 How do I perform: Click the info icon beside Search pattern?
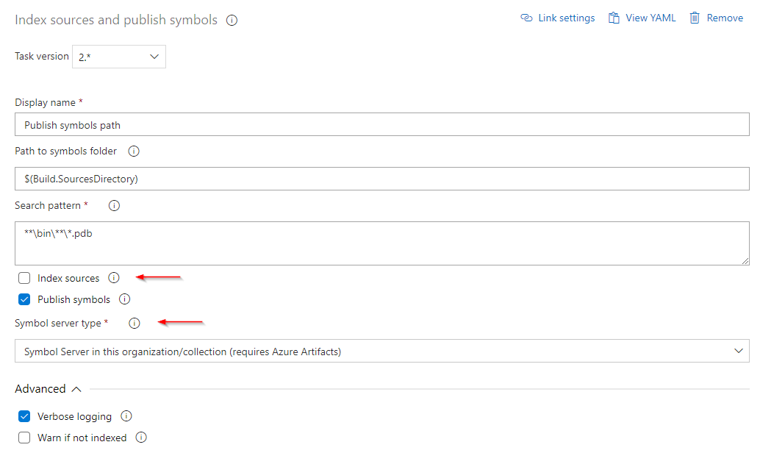(114, 206)
